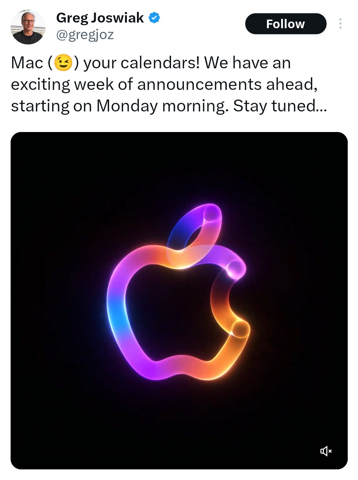Play the glowing Apple logo video

pos(179,301)
